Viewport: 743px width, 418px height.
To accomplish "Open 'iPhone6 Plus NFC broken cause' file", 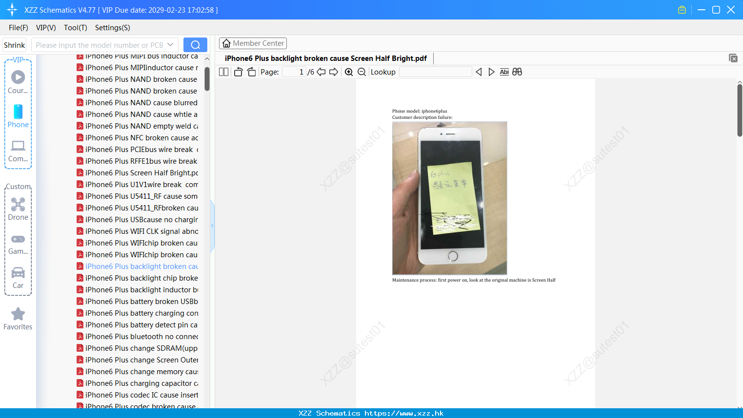I will [x=137, y=138].
